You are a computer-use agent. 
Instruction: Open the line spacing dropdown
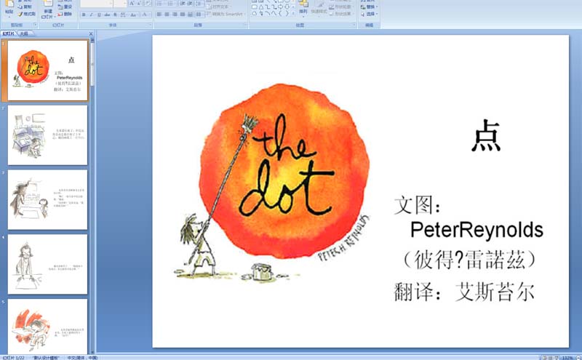pyautogui.click(x=199, y=4)
